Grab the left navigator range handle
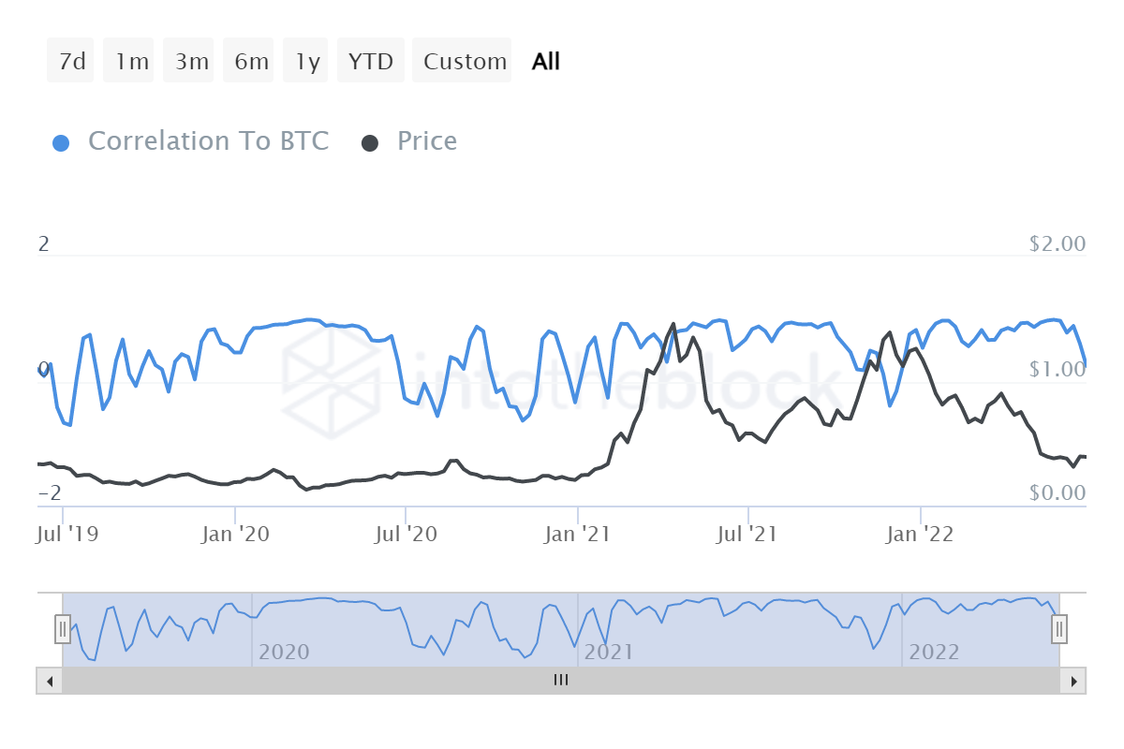Viewport: 1124px width, 749px height. (63, 629)
